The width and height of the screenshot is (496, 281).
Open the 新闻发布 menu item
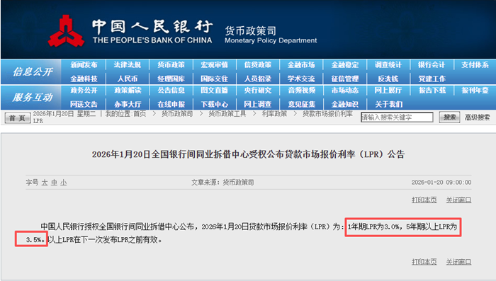click(84, 65)
